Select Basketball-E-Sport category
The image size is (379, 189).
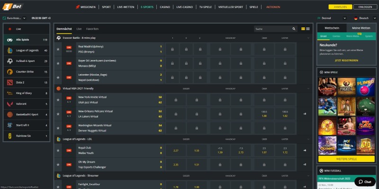(27, 114)
